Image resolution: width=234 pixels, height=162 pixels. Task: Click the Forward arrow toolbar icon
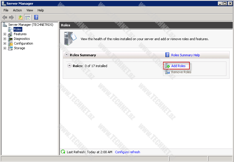click(x=11, y=18)
